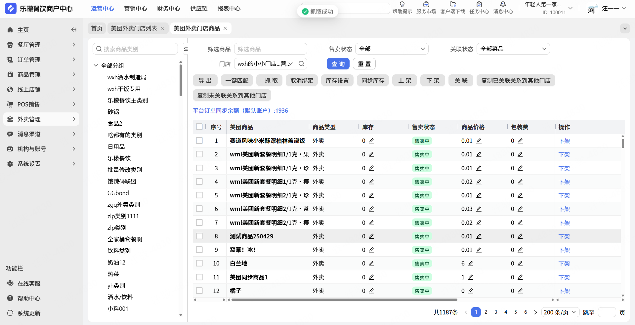Toggle the select-all checkbox in table header

199,127
